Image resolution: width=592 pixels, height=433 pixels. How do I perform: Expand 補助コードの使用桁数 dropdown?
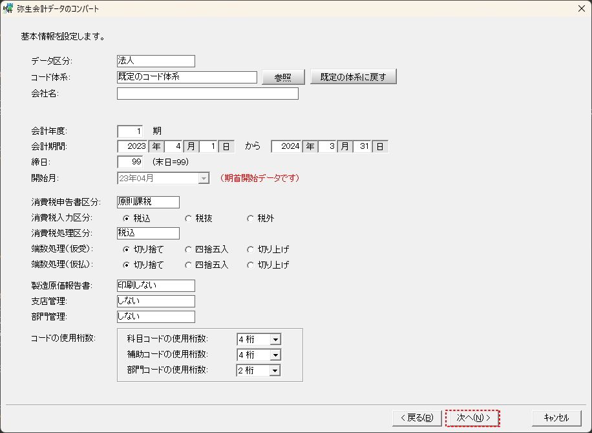pos(275,355)
